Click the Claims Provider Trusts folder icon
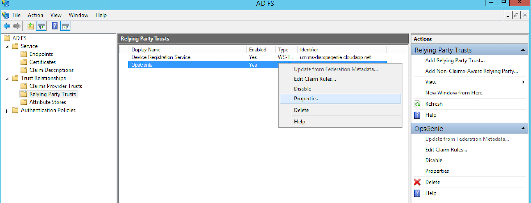This screenshot has width=531, height=203. pos(24,86)
